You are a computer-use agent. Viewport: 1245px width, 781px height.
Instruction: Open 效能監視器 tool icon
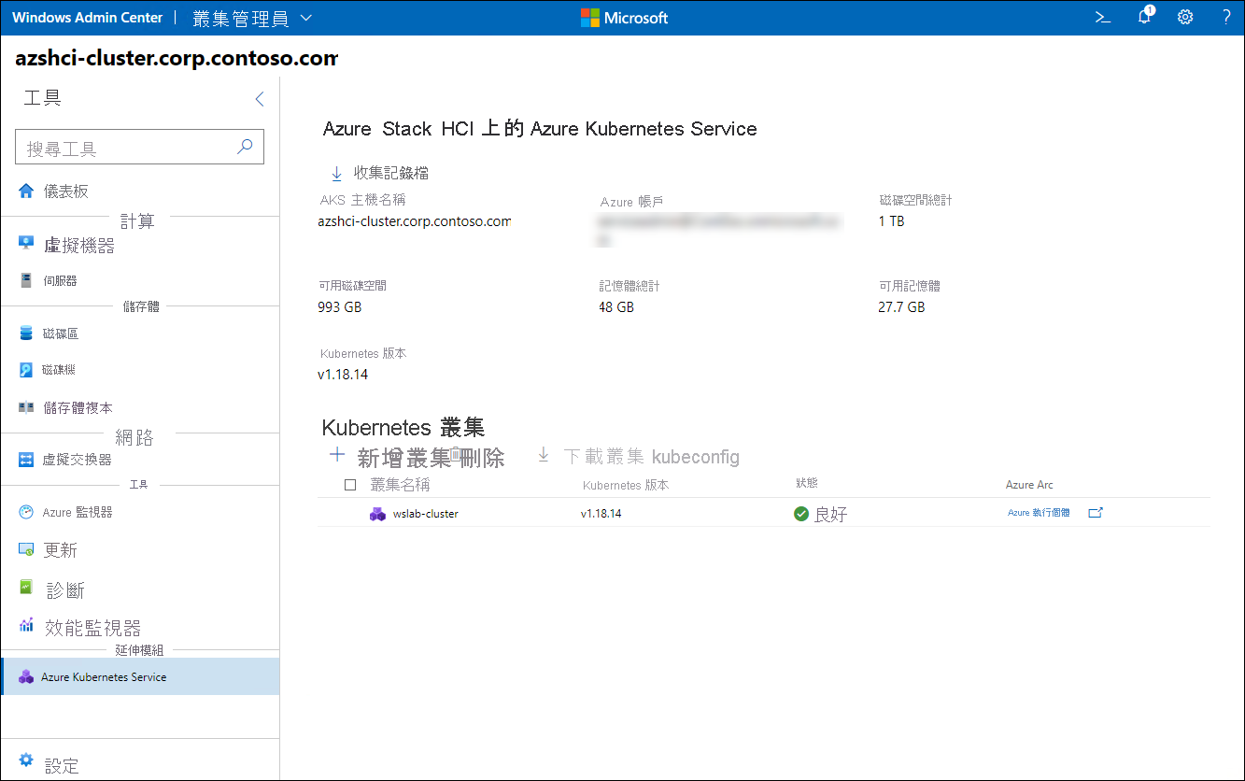point(26,625)
